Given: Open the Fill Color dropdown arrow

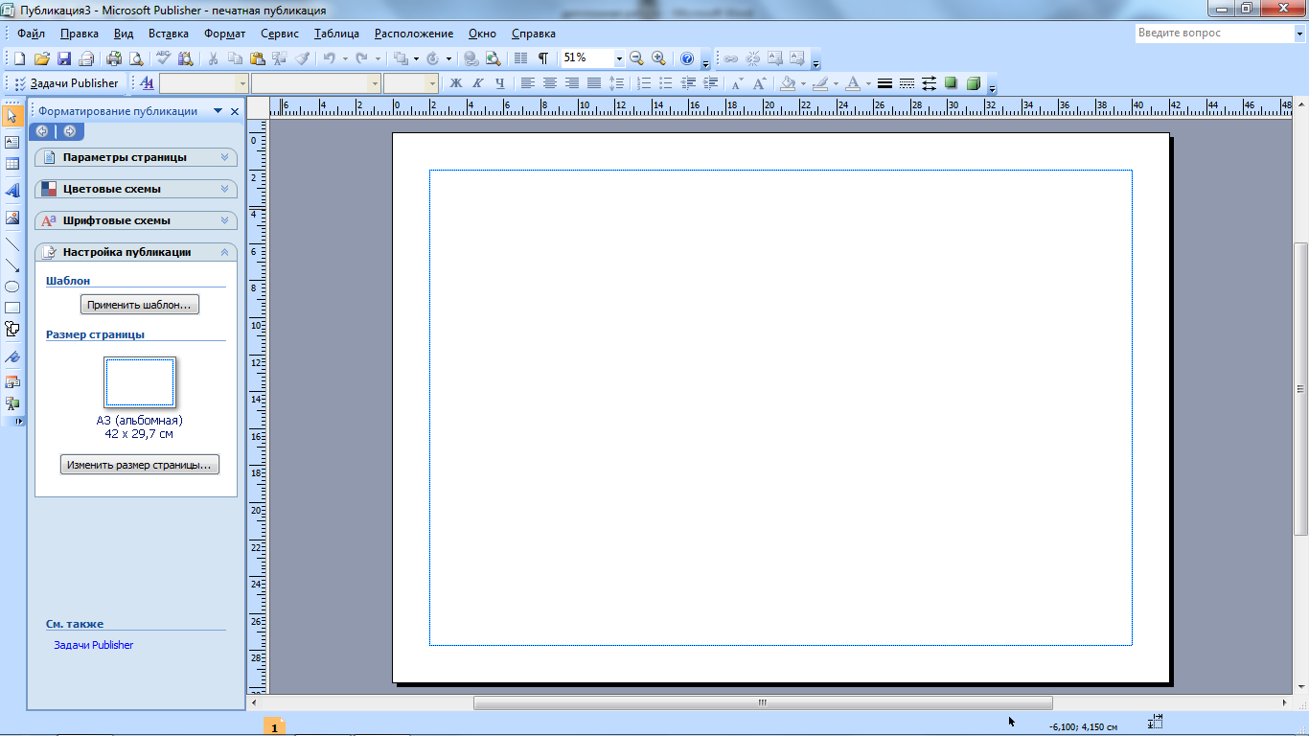Looking at the screenshot, I should 803,83.
